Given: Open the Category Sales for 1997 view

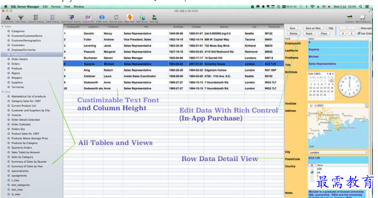Looking at the screenshot, I should pos(26,101).
